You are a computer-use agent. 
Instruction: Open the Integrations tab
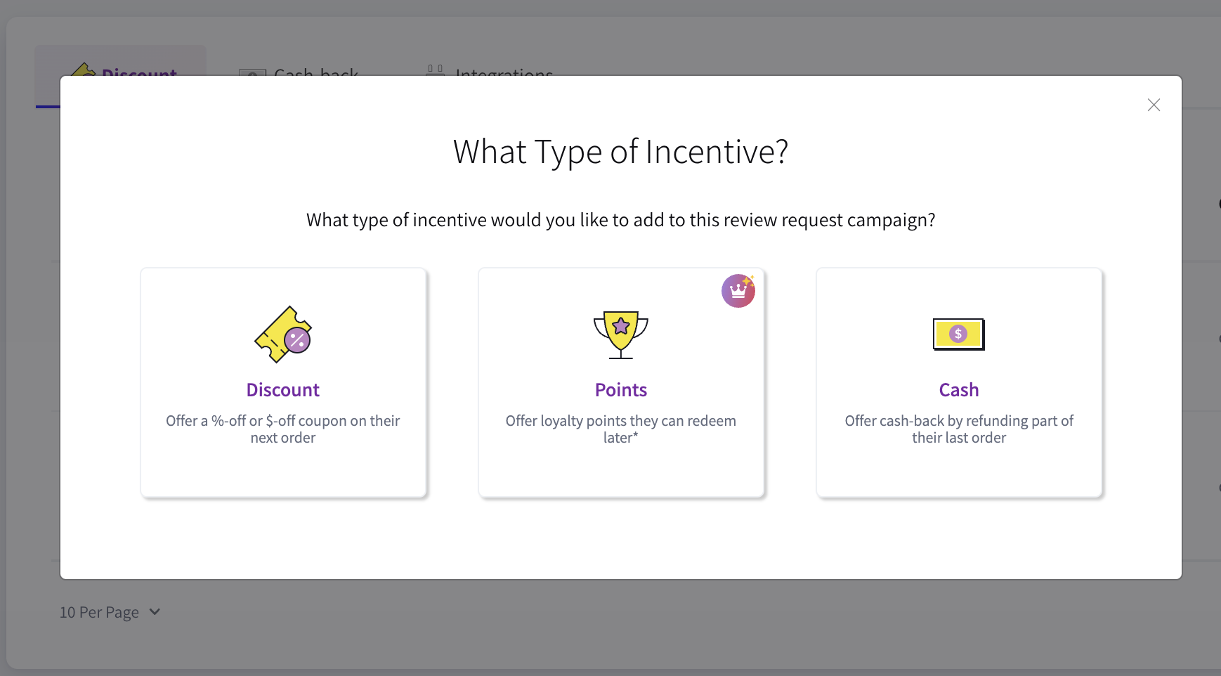click(x=503, y=74)
